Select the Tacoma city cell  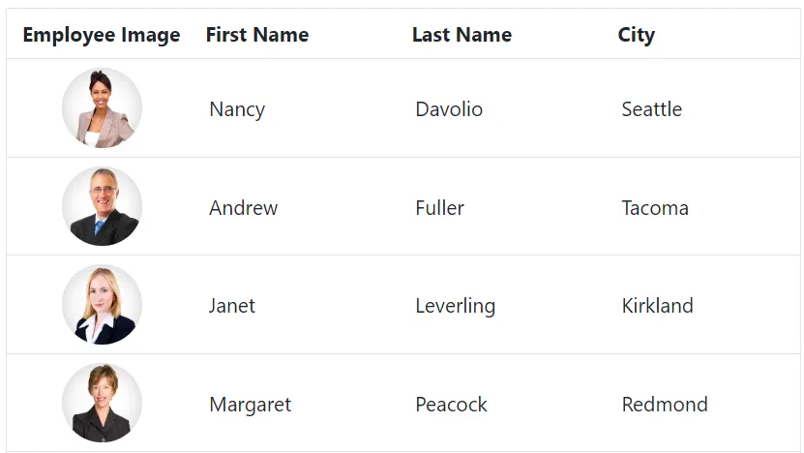click(x=655, y=208)
